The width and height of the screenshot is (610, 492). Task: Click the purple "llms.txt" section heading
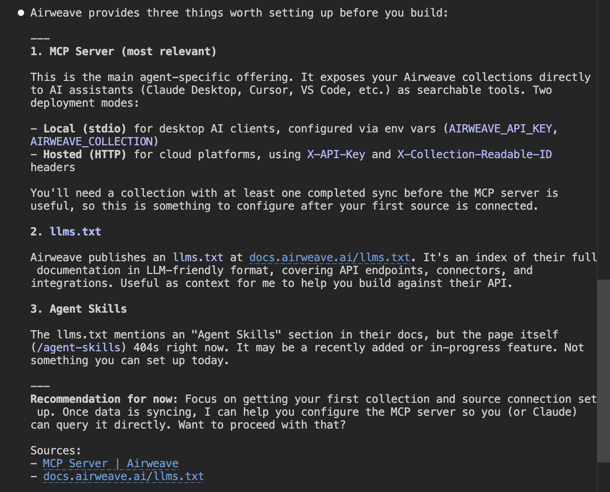click(x=75, y=232)
